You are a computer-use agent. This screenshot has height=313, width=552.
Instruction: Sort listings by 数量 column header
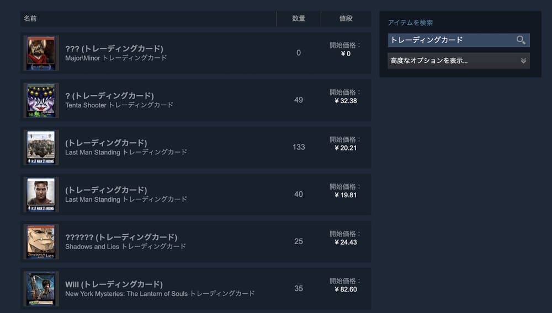pyautogui.click(x=299, y=19)
